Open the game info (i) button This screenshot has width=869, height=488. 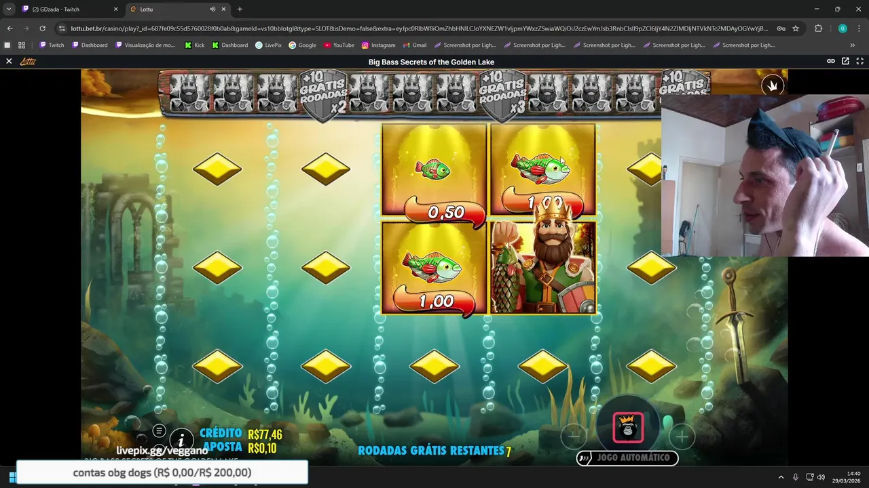pos(181,441)
